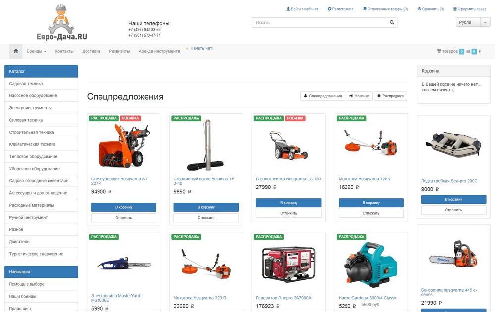The image size is (495, 312).
Task: Open Отложенные товары wishlist
Action: pos(386,9)
